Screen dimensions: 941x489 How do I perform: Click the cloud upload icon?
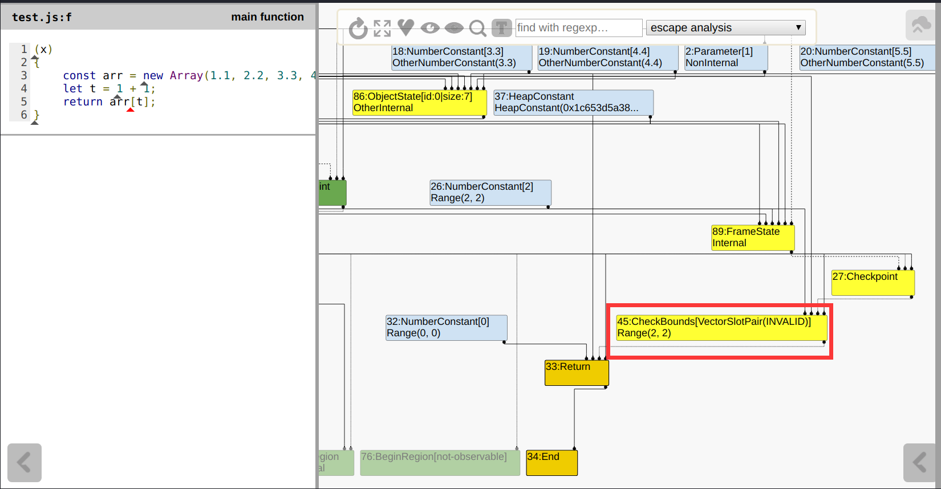(x=921, y=25)
